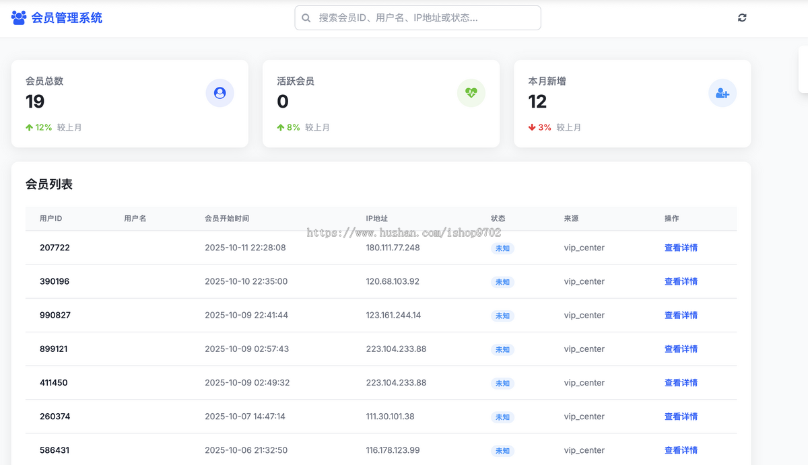Click the green up arrow beside 12%
The image size is (808, 465).
(x=29, y=127)
